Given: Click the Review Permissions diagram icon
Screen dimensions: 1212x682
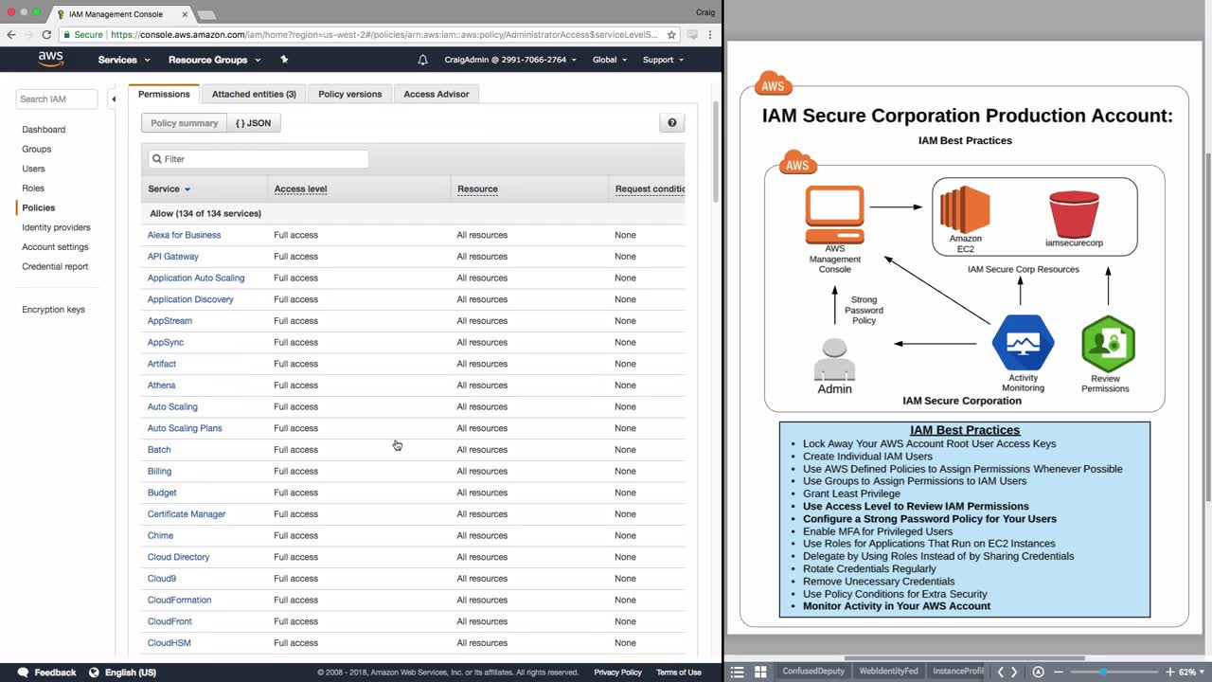Looking at the screenshot, I should 1108,344.
